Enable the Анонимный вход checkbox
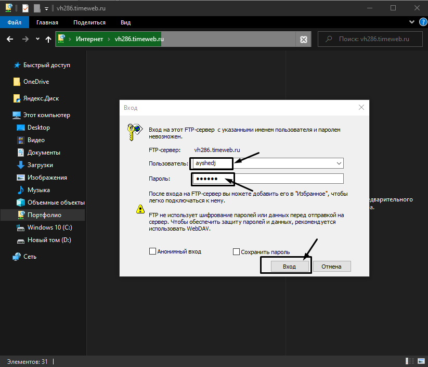The height and width of the screenshot is (367, 428). click(x=153, y=251)
